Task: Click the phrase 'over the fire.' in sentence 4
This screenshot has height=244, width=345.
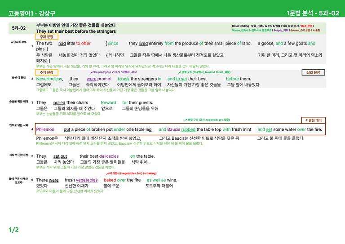Action: [310, 129]
